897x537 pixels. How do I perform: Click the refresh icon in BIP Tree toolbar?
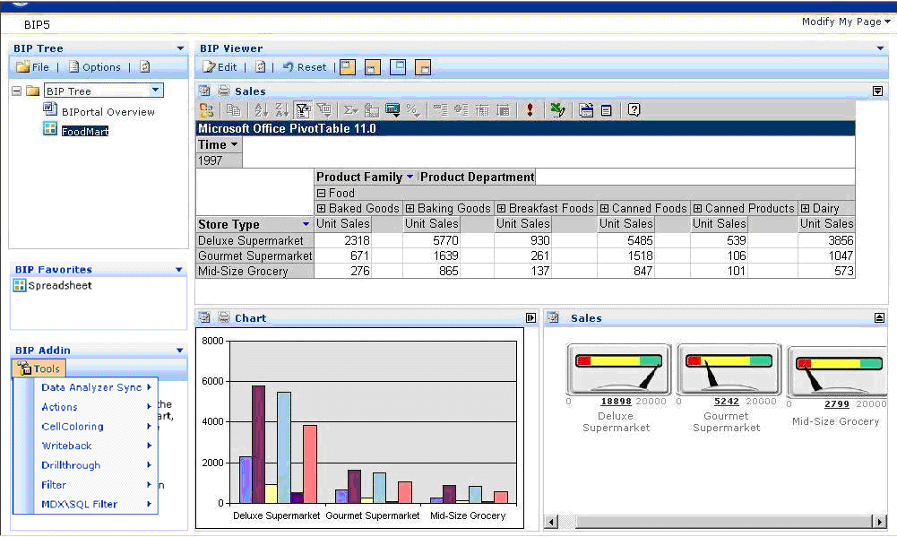tap(145, 67)
